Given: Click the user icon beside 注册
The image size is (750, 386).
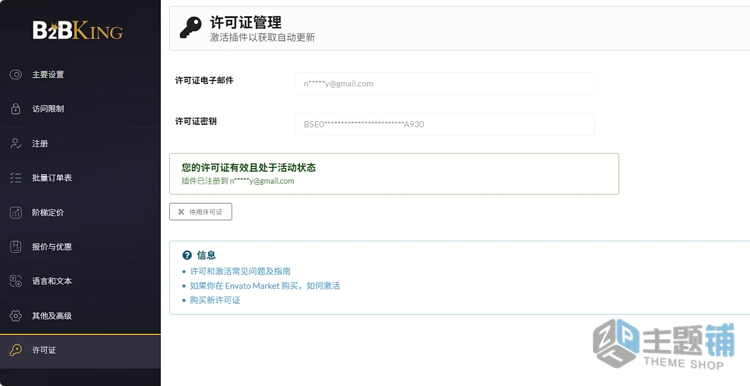Looking at the screenshot, I should (x=16, y=143).
